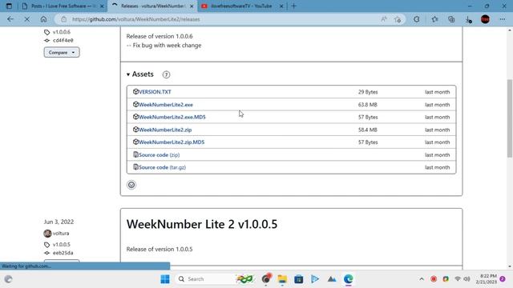Open a new browser tab
The height and width of the screenshot is (288, 513).
point(293,6)
